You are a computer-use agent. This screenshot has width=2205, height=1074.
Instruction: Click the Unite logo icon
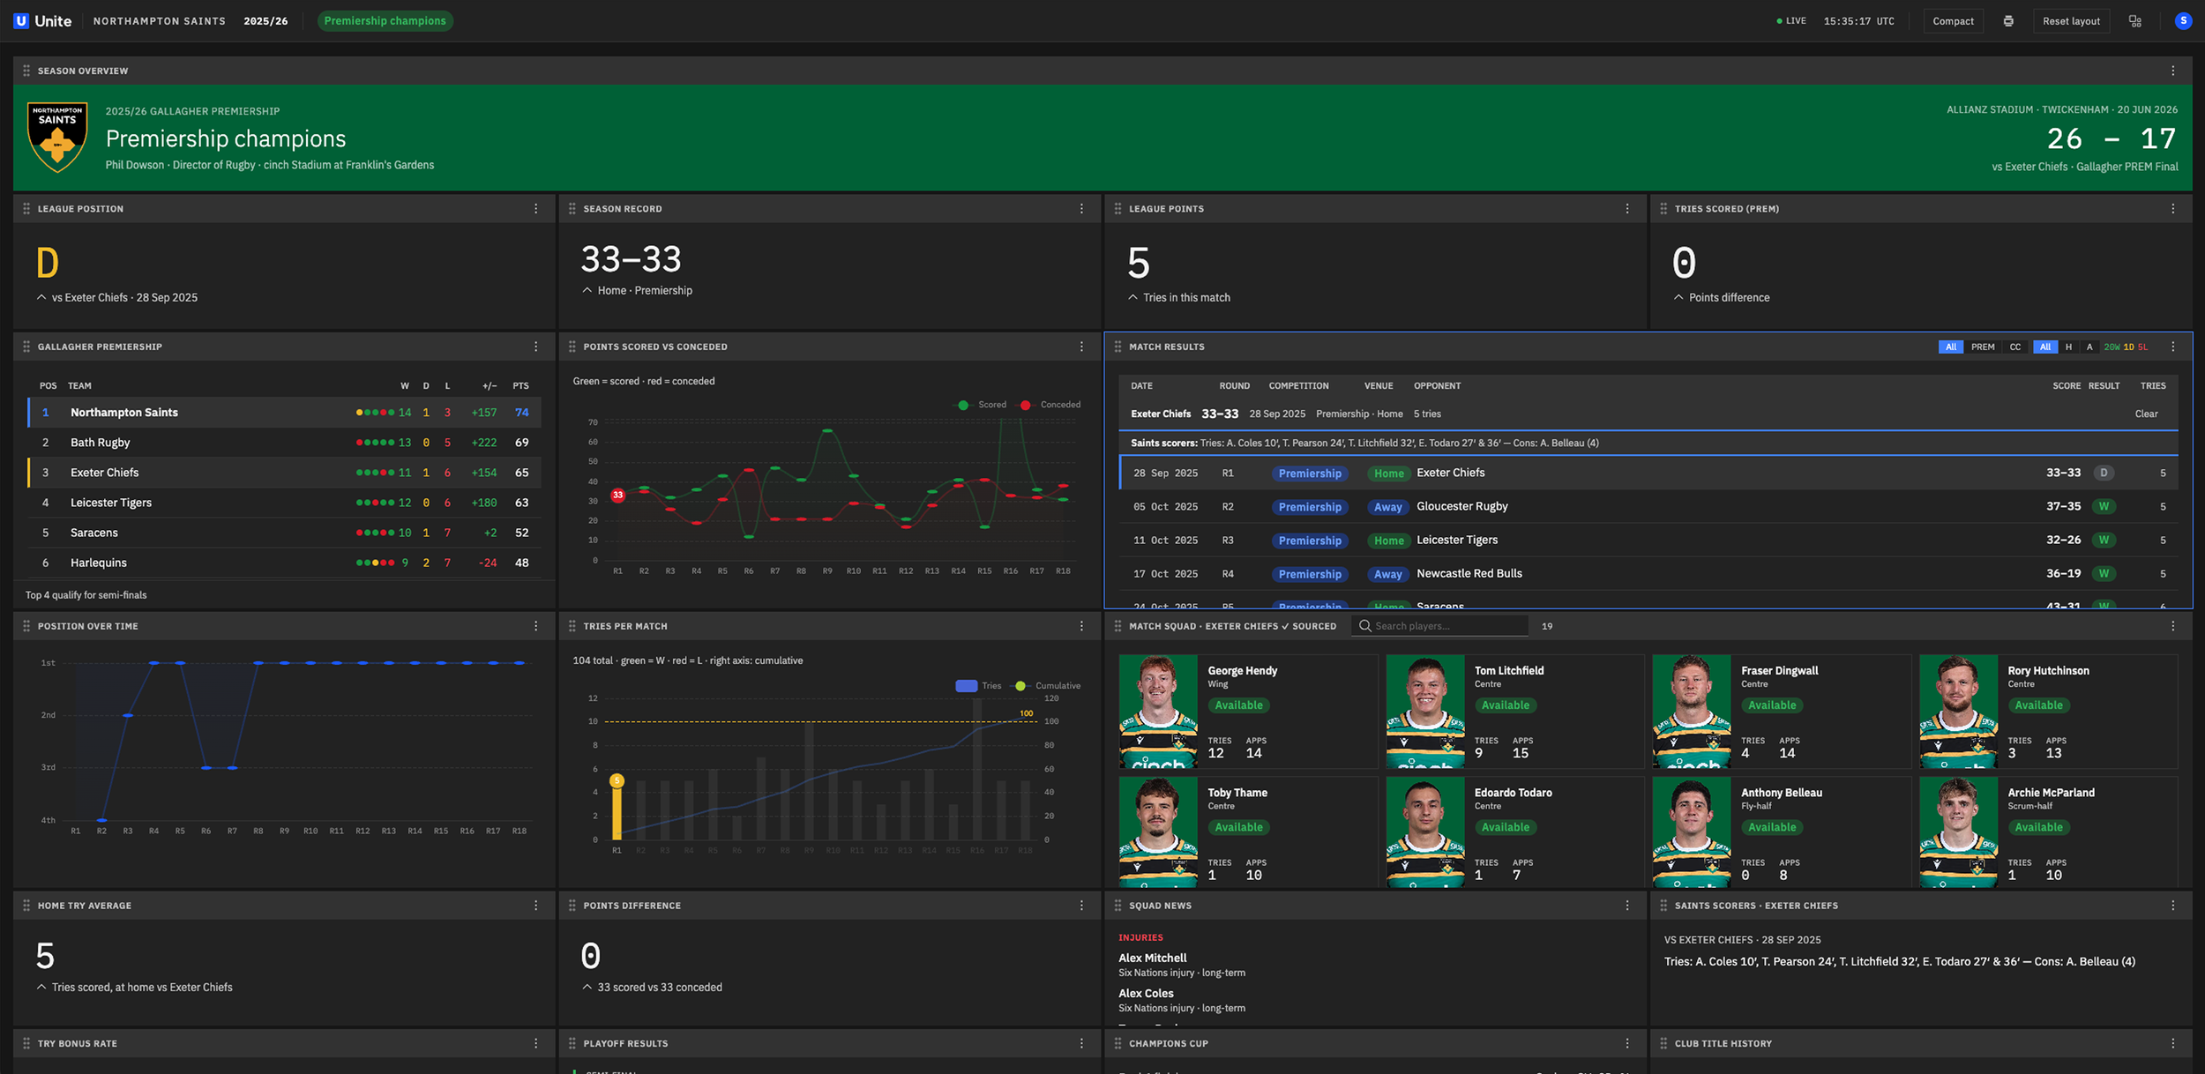click(21, 21)
